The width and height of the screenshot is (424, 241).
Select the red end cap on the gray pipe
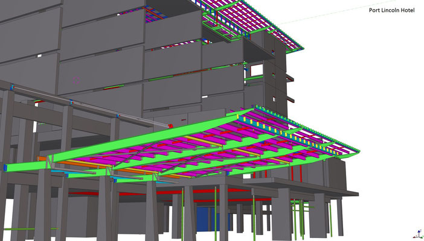pyautogui.click(x=171, y=126)
